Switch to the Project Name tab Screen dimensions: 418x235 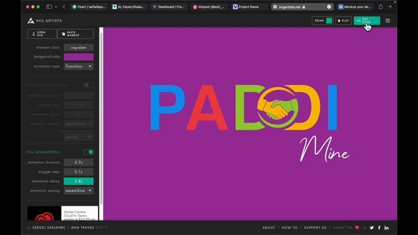pyautogui.click(x=249, y=7)
